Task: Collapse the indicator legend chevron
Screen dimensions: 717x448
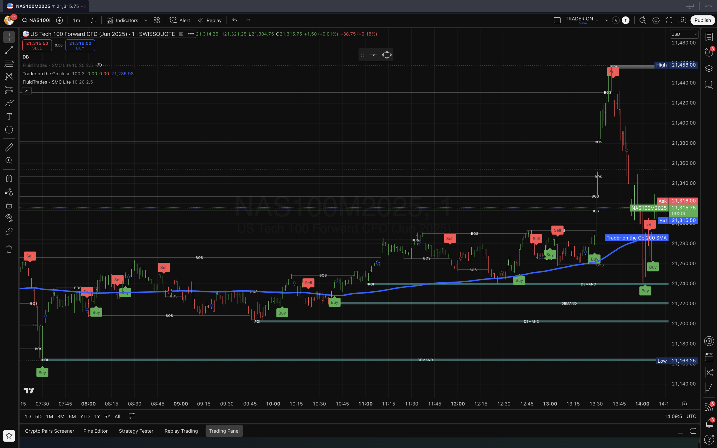Action: pyautogui.click(x=27, y=91)
